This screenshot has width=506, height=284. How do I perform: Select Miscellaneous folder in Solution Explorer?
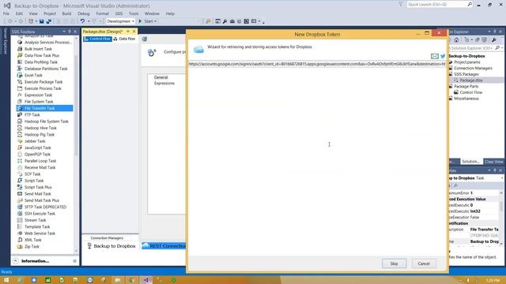click(x=466, y=99)
